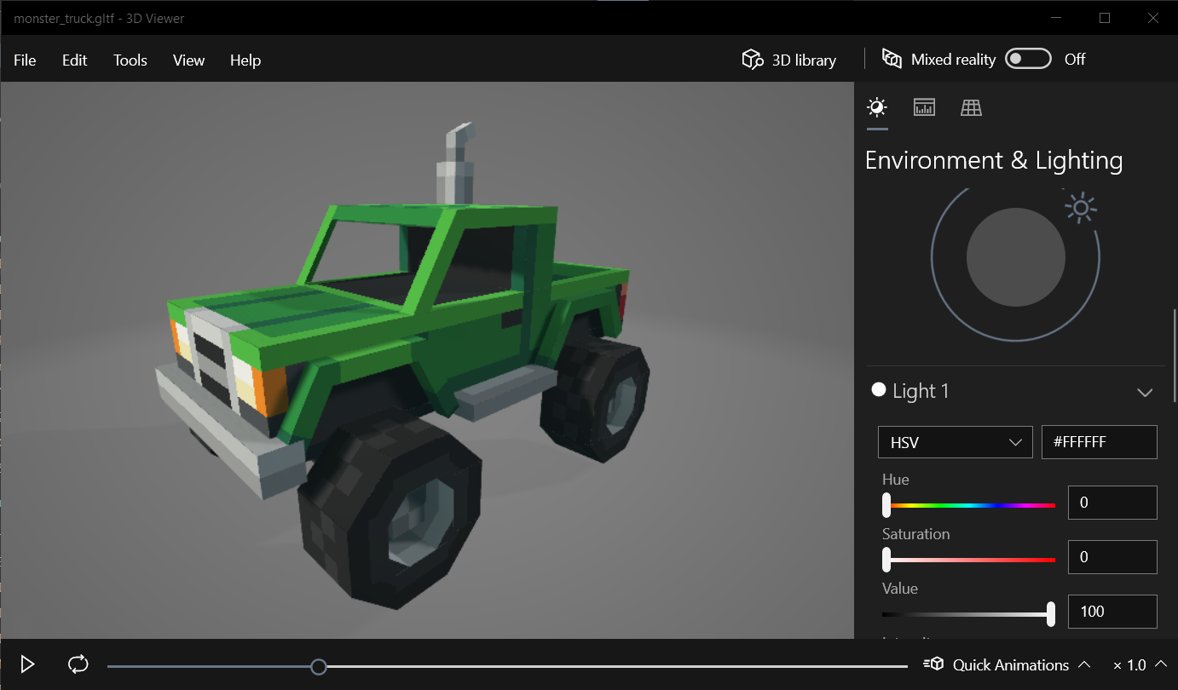This screenshot has width=1178, height=690.
Task: Open the Tools menu
Action: click(x=130, y=60)
